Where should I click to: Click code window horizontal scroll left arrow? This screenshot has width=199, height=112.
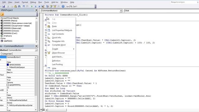pos(46,110)
